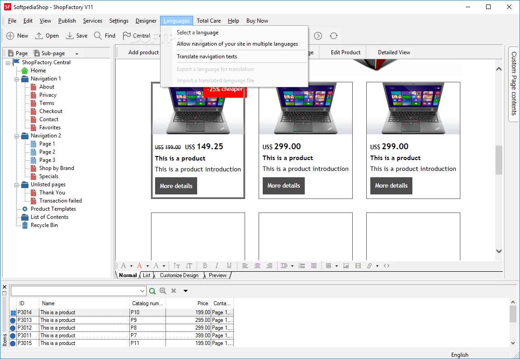Click the Find magnifier button

[104, 36]
